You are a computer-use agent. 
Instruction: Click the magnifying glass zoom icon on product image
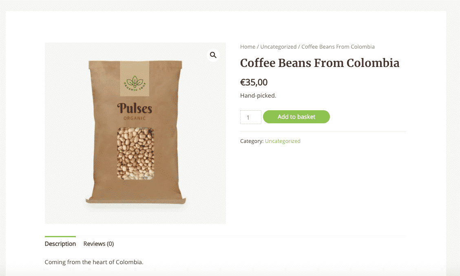(213, 55)
